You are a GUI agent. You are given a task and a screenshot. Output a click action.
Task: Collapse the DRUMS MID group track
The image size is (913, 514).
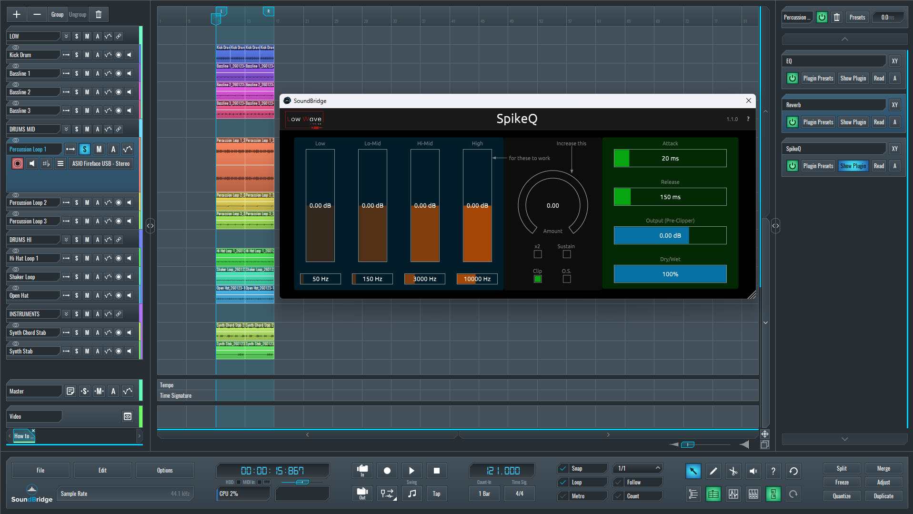[66, 129]
